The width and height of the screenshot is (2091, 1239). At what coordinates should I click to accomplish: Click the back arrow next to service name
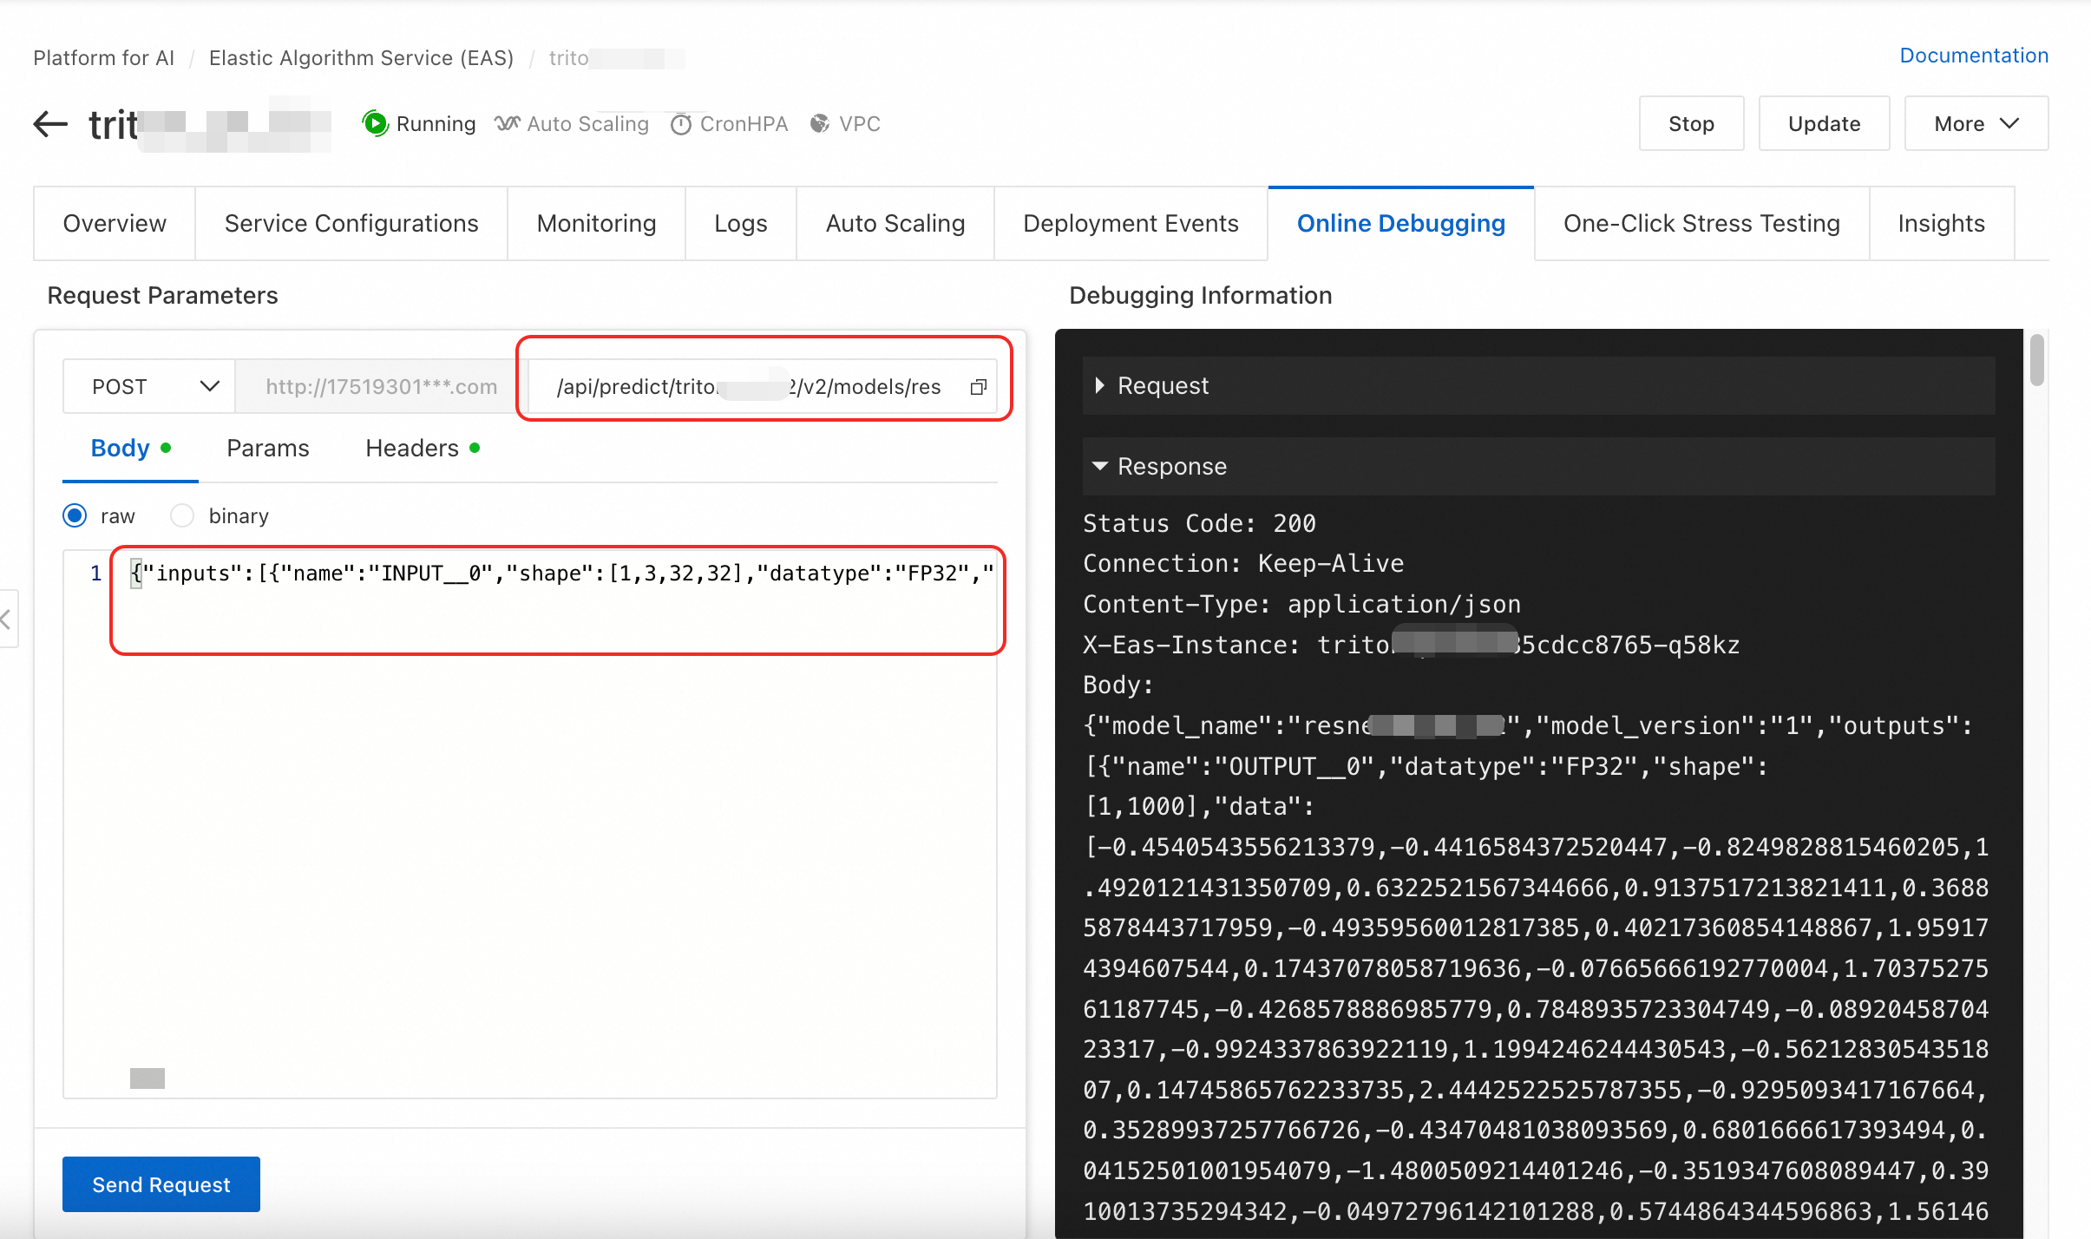coord(50,124)
